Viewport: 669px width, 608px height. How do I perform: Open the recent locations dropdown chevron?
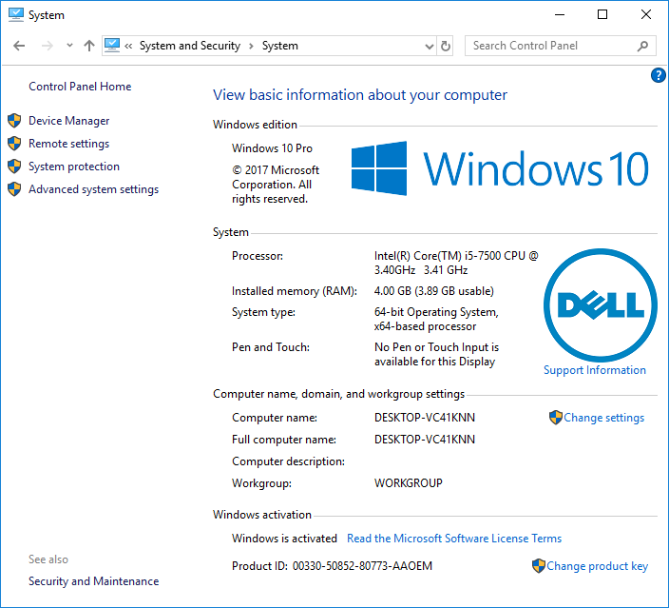pos(69,45)
